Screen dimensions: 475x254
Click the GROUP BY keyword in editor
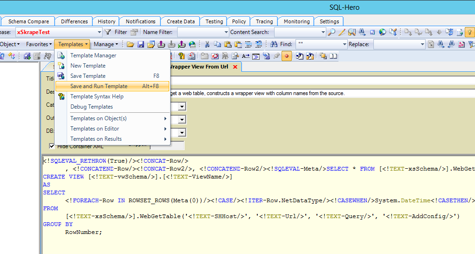(x=58, y=224)
